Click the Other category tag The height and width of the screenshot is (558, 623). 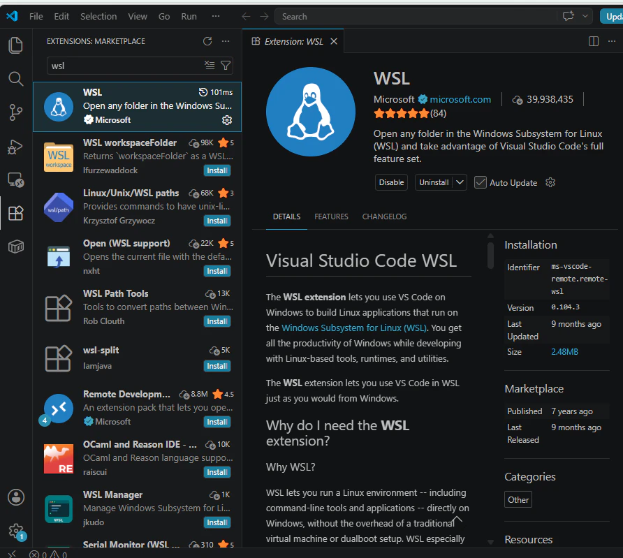click(518, 500)
